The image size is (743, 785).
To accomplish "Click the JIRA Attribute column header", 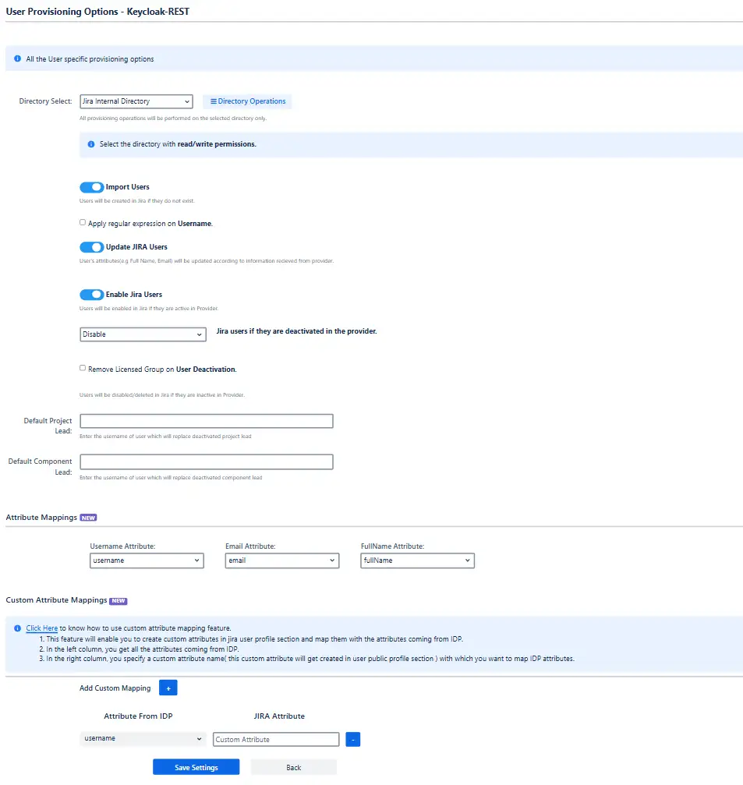I will 279,716.
